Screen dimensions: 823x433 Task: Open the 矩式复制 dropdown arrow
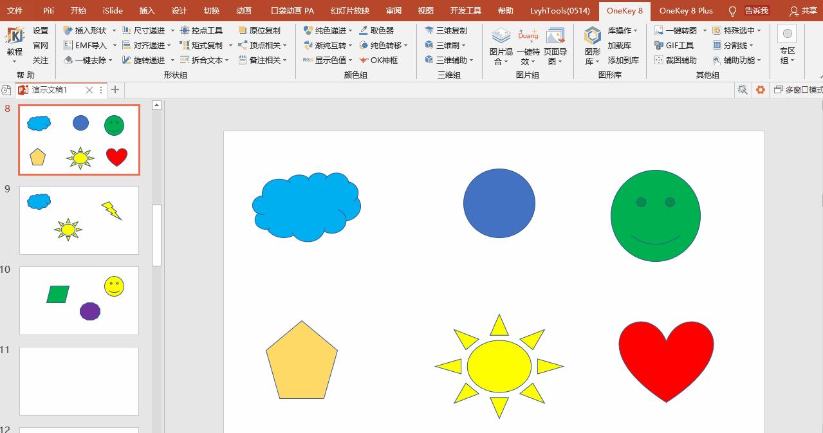[230, 45]
